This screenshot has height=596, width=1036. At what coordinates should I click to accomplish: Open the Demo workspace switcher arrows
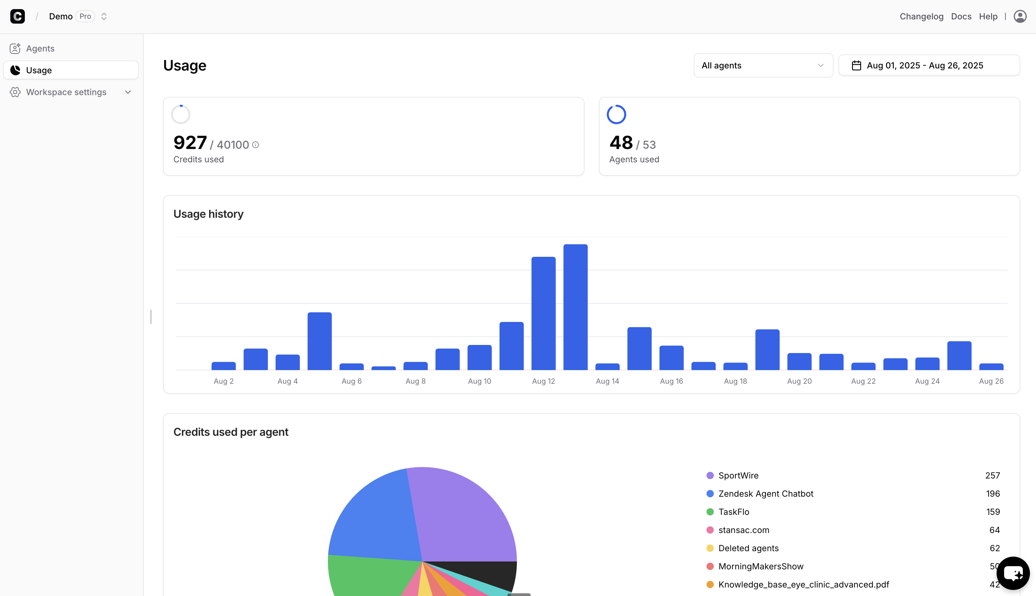[104, 16]
